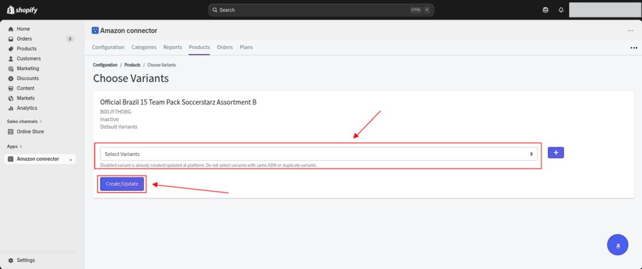Focus the top Search field

click(x=321, y=10)
